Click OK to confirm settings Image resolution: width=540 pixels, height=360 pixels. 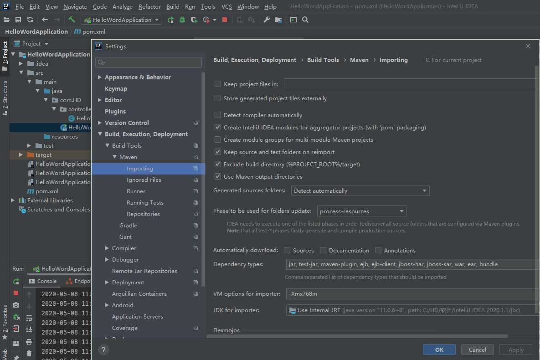(x=439, y=350)
